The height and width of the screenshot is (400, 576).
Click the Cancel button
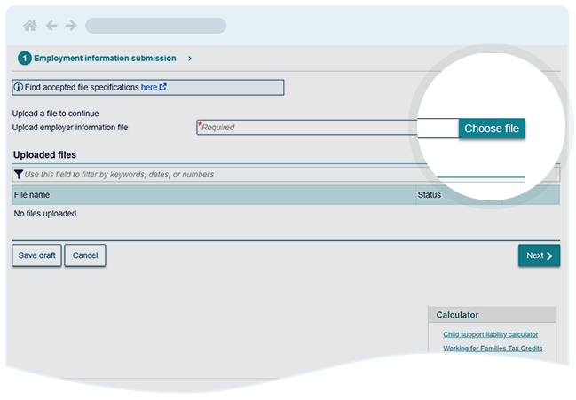(x=85, y=255)
